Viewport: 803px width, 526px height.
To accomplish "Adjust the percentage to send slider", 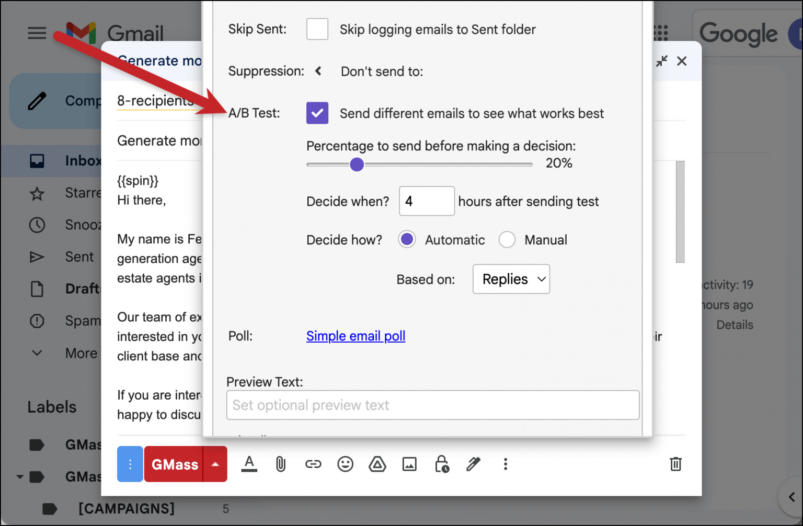I will coord(357,164).
